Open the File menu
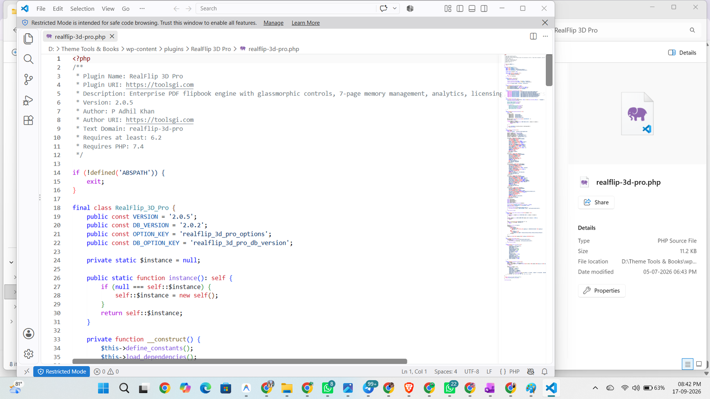 (x=41, y=8)
